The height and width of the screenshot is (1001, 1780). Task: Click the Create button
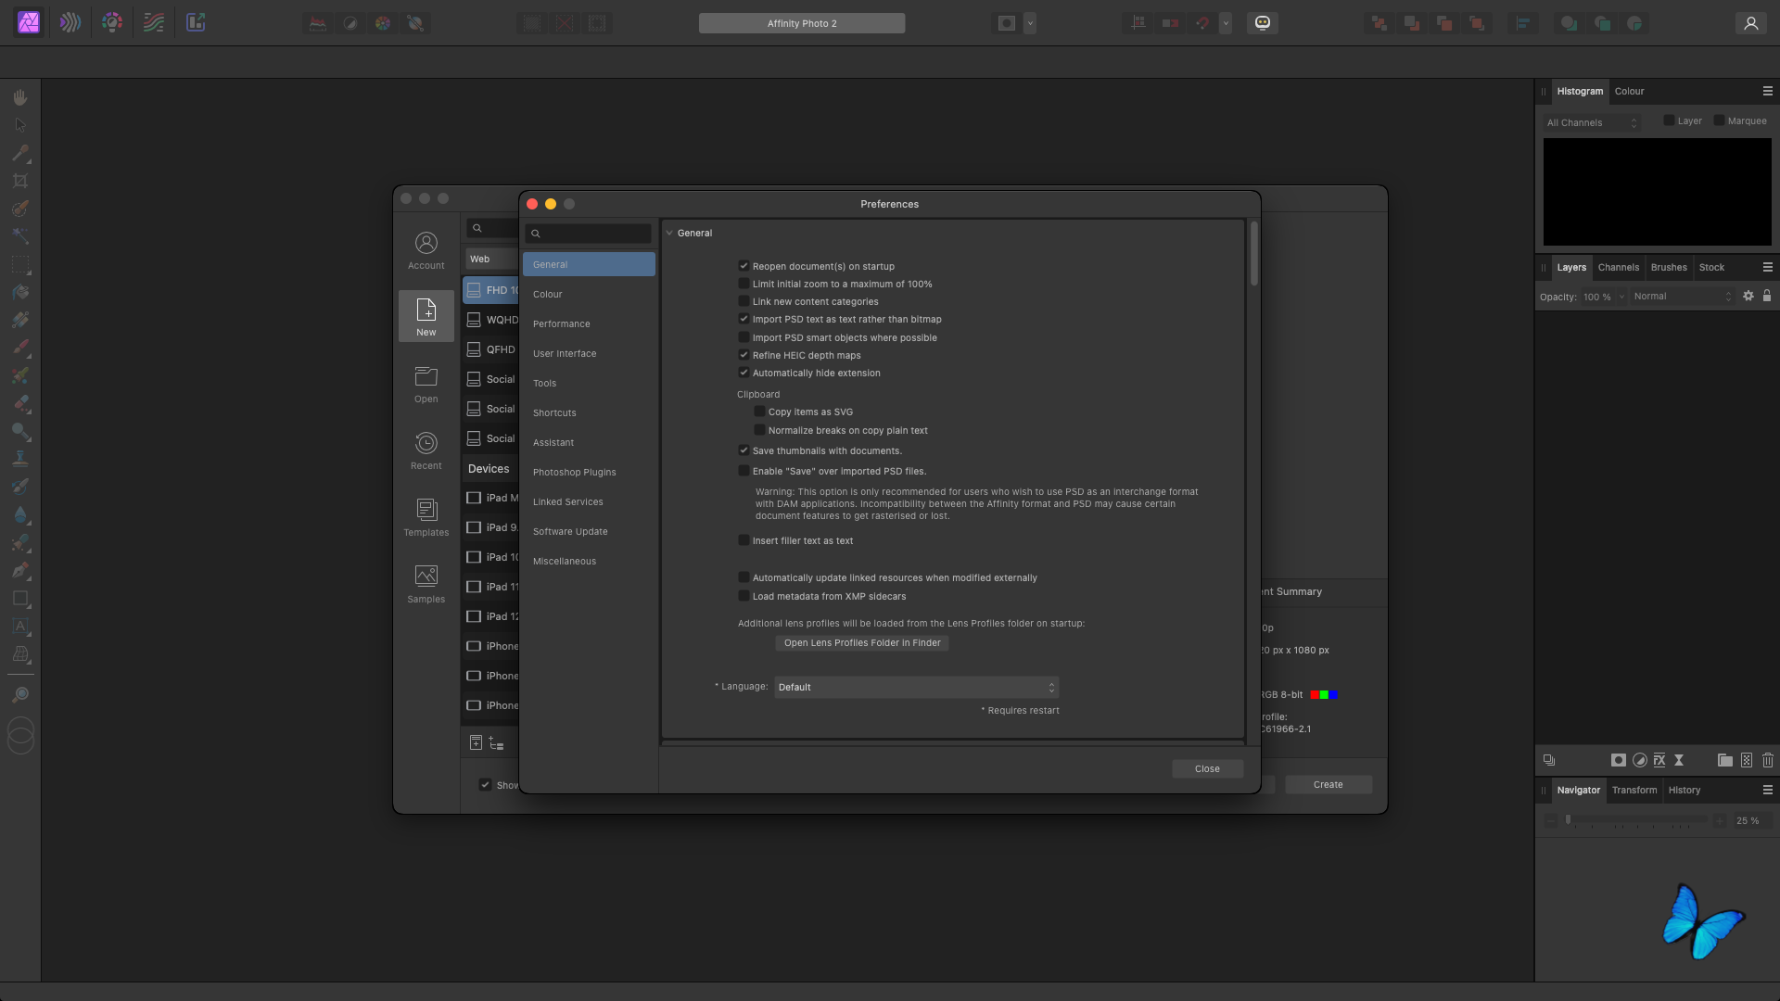click(x=1328, y=784)
